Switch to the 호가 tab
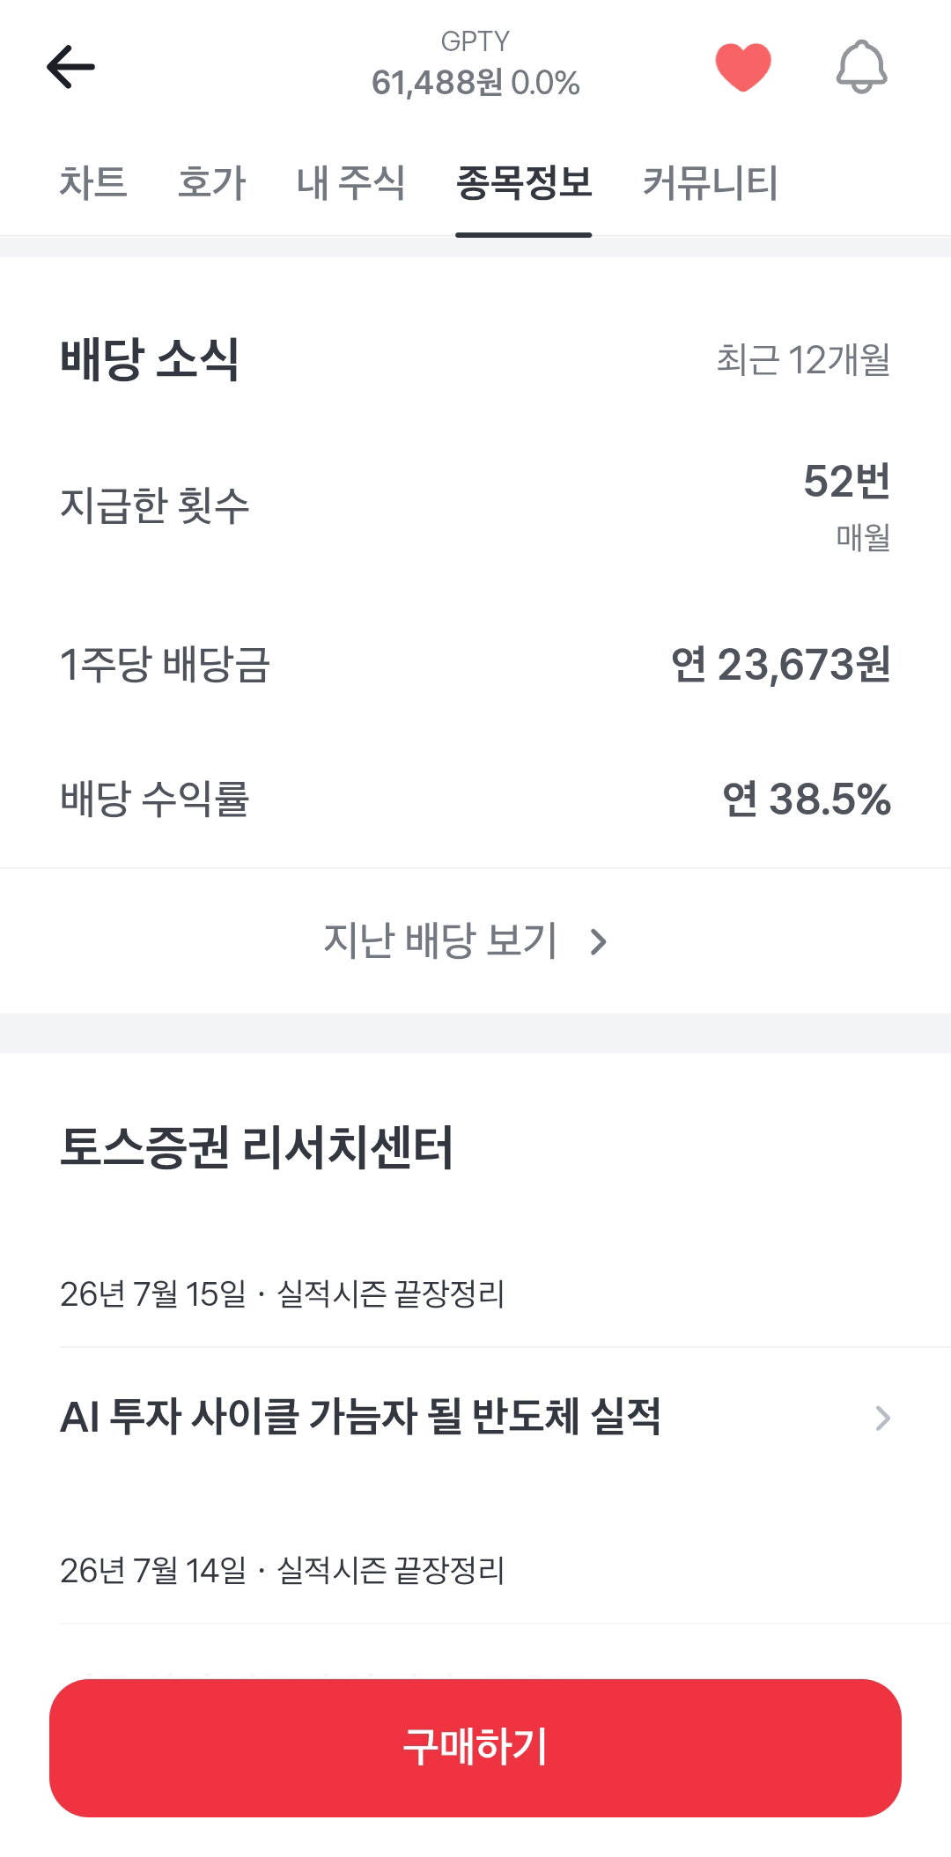The width and height of the screenshot is (951, 1857). pyautogui.click(x=211, y=183)
